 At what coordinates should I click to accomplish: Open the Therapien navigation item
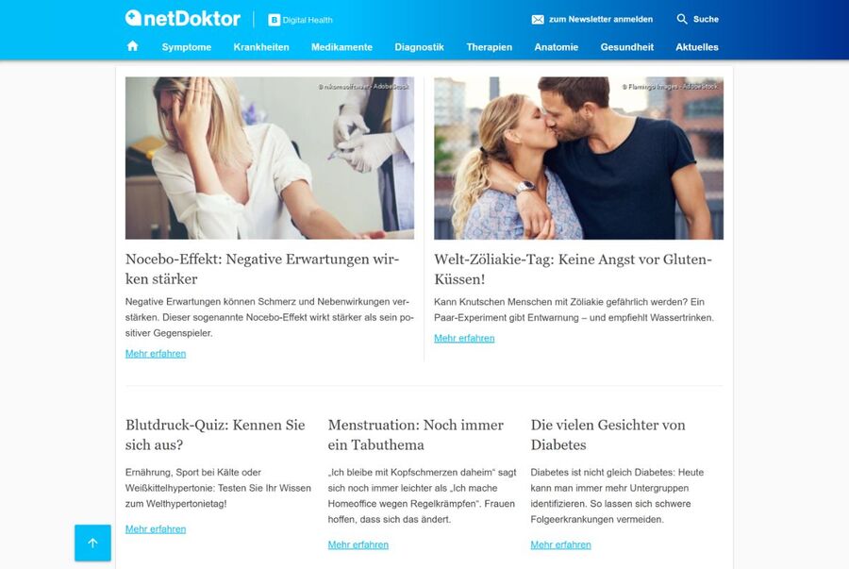click(x=489, y=47)
